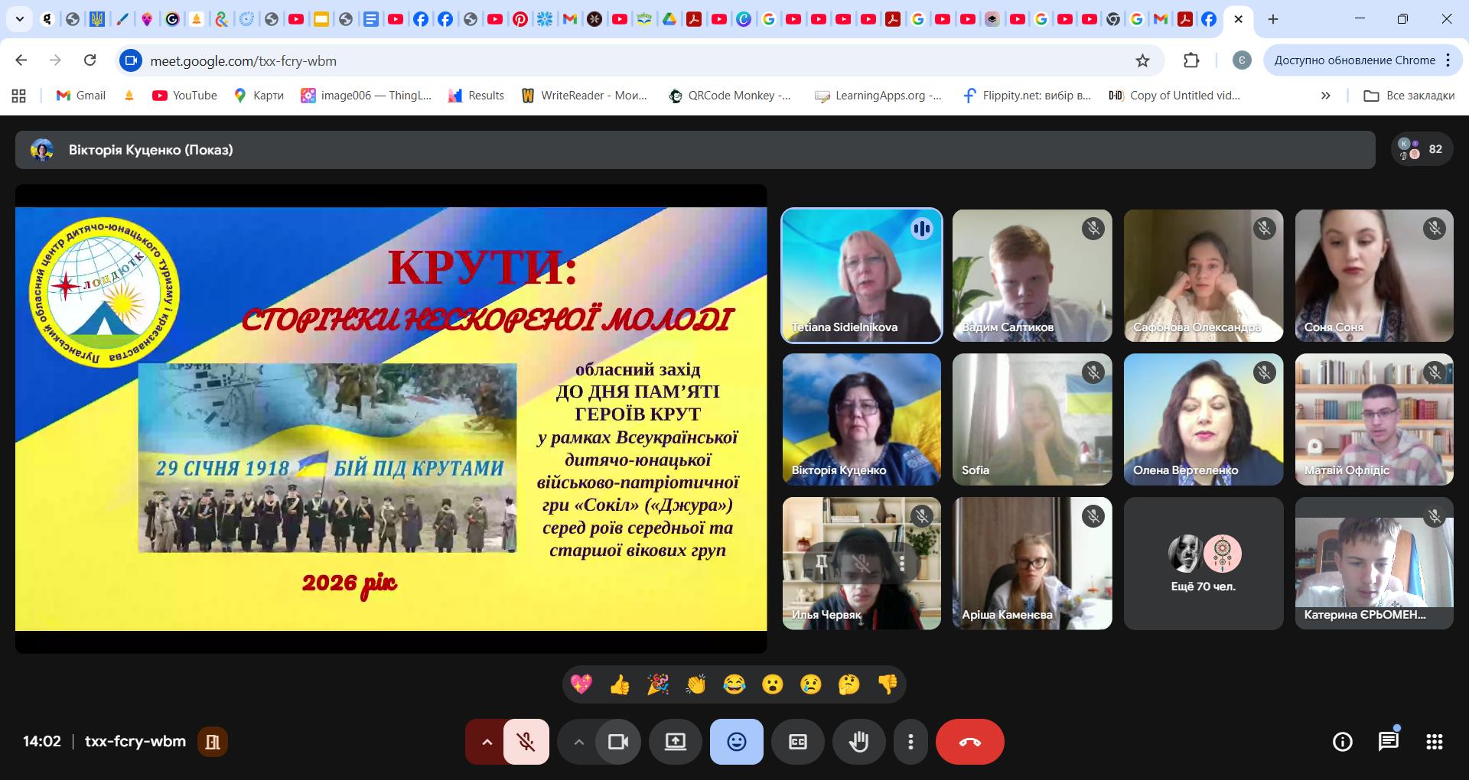Raise hand in the meeting
The width and height of the screenshot is (1469, 780).
coord(858,742)
